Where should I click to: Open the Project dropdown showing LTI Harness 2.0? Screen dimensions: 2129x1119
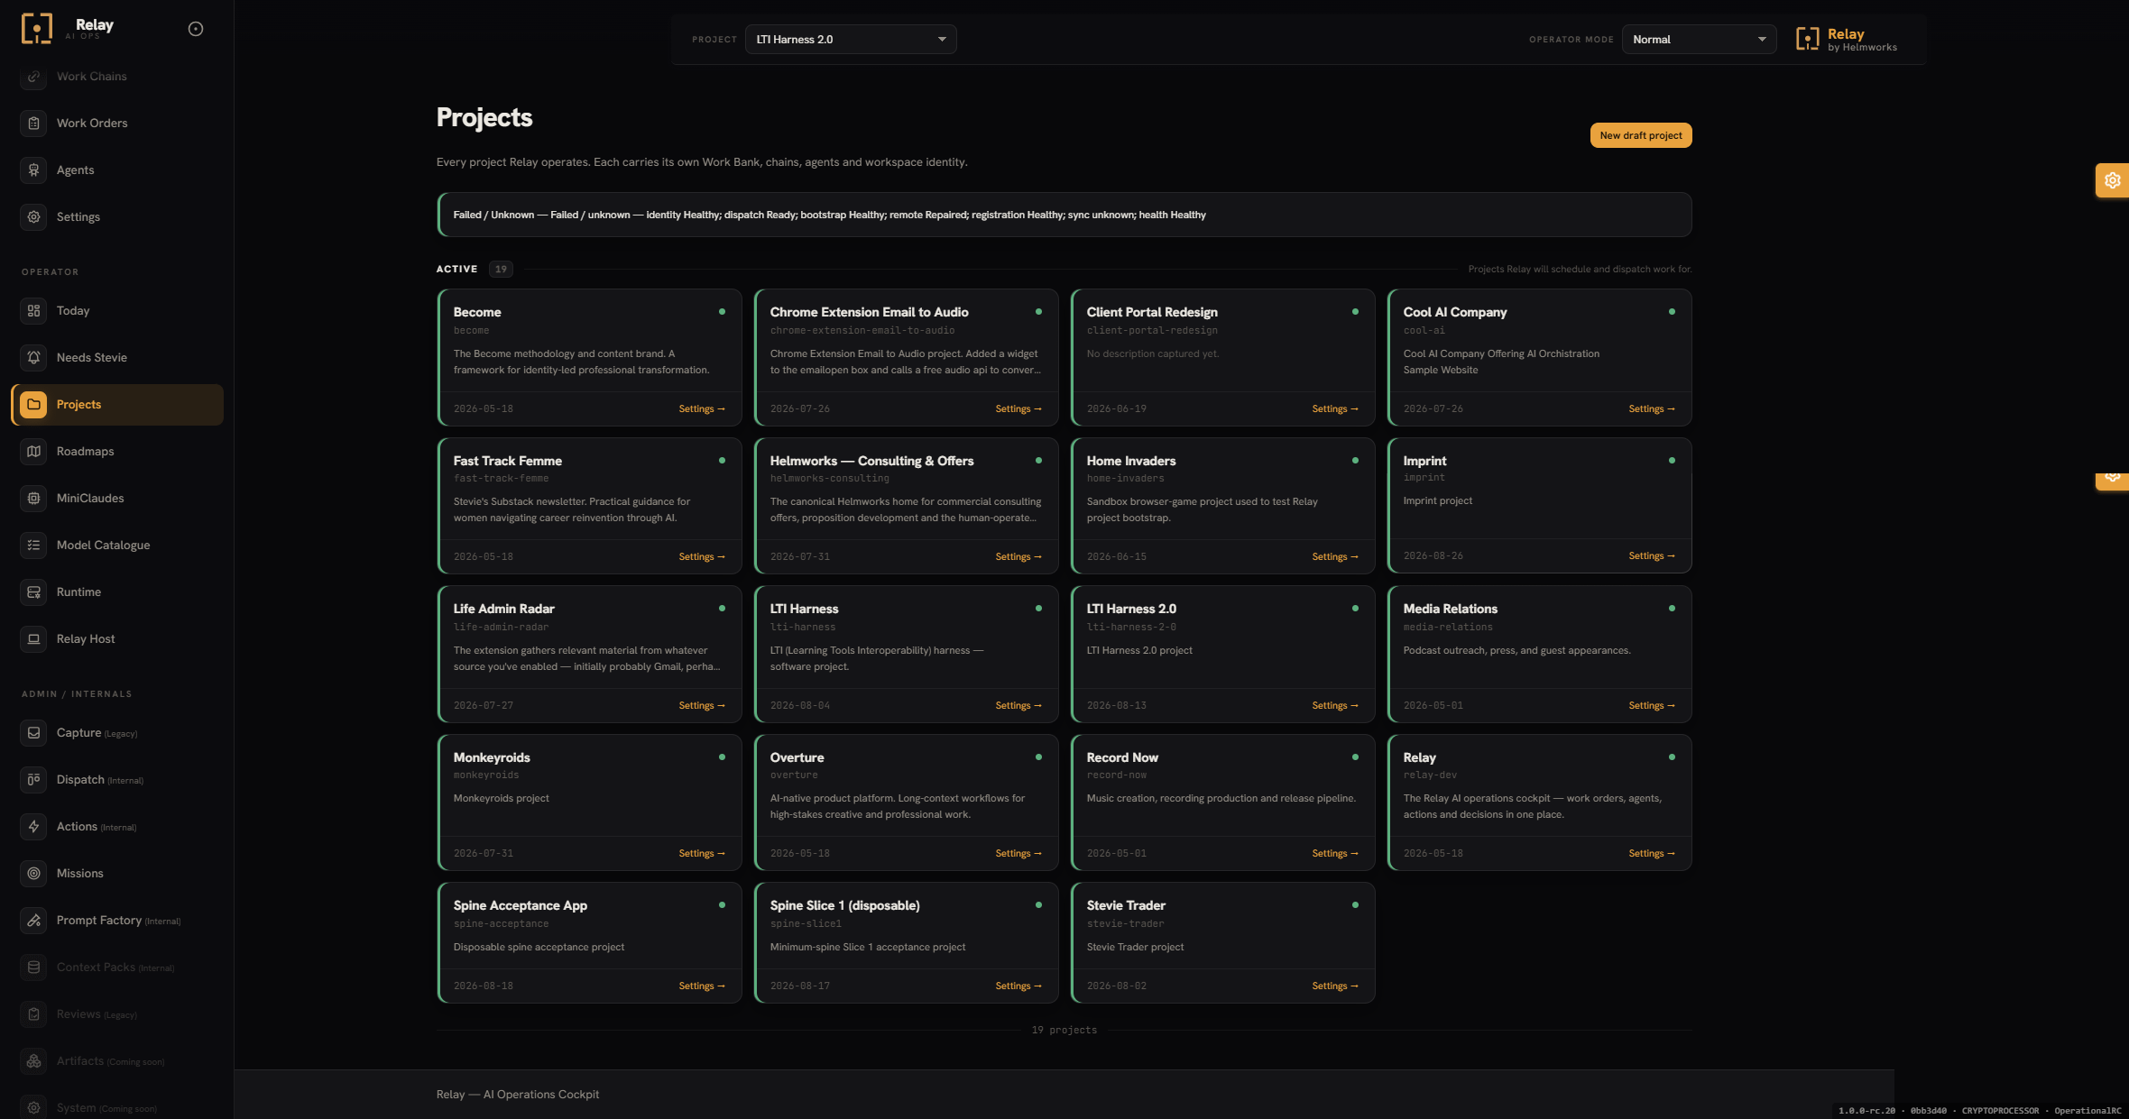(851, 39)
